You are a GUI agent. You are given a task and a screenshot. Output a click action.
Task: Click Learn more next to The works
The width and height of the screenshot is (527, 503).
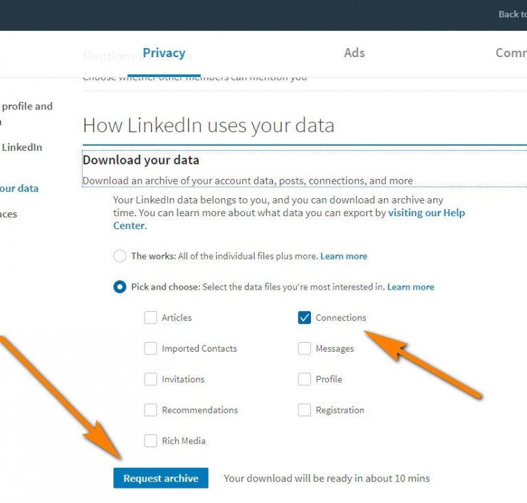[343, 256]
